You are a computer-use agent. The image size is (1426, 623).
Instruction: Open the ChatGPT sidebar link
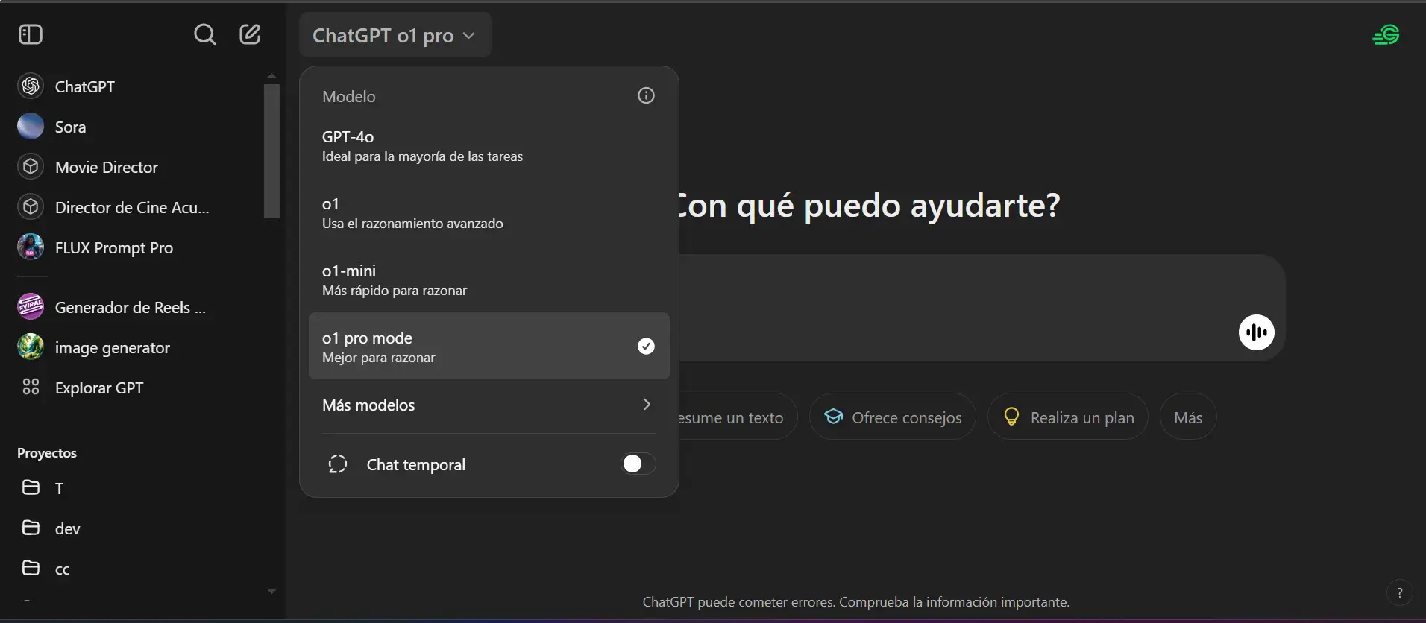pos(84,86)
